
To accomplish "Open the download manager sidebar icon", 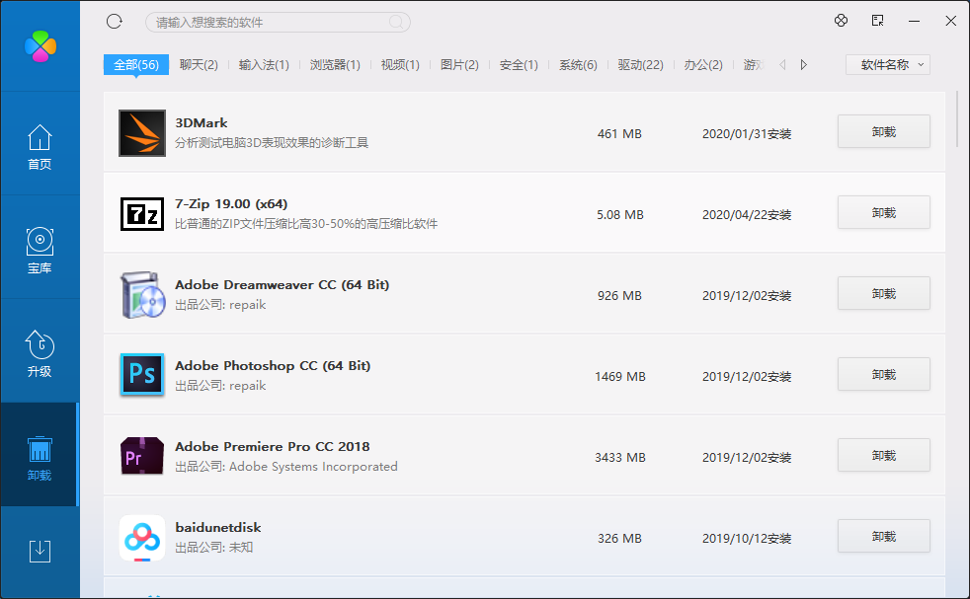I will 40,551.
